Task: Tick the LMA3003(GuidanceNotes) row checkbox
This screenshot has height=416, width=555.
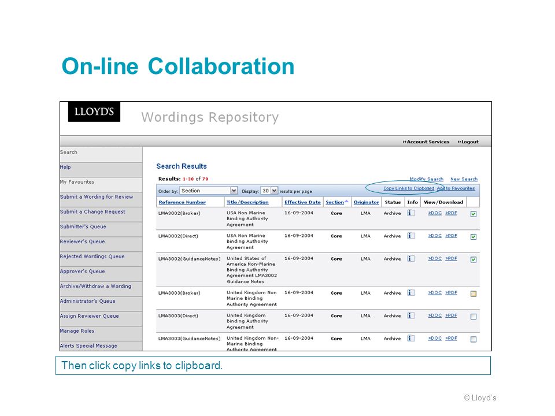Action: click(x=473, y=339)
